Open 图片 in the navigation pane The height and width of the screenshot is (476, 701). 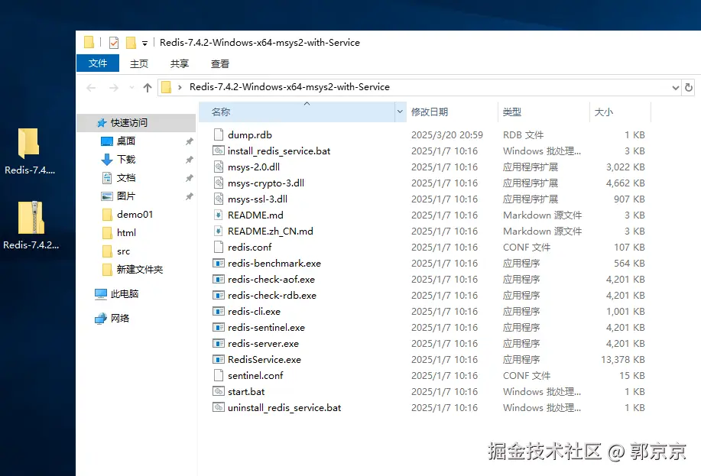click(x=125, y=196)
